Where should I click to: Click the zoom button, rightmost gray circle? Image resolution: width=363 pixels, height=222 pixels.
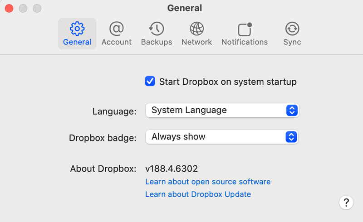click(37, 8)
